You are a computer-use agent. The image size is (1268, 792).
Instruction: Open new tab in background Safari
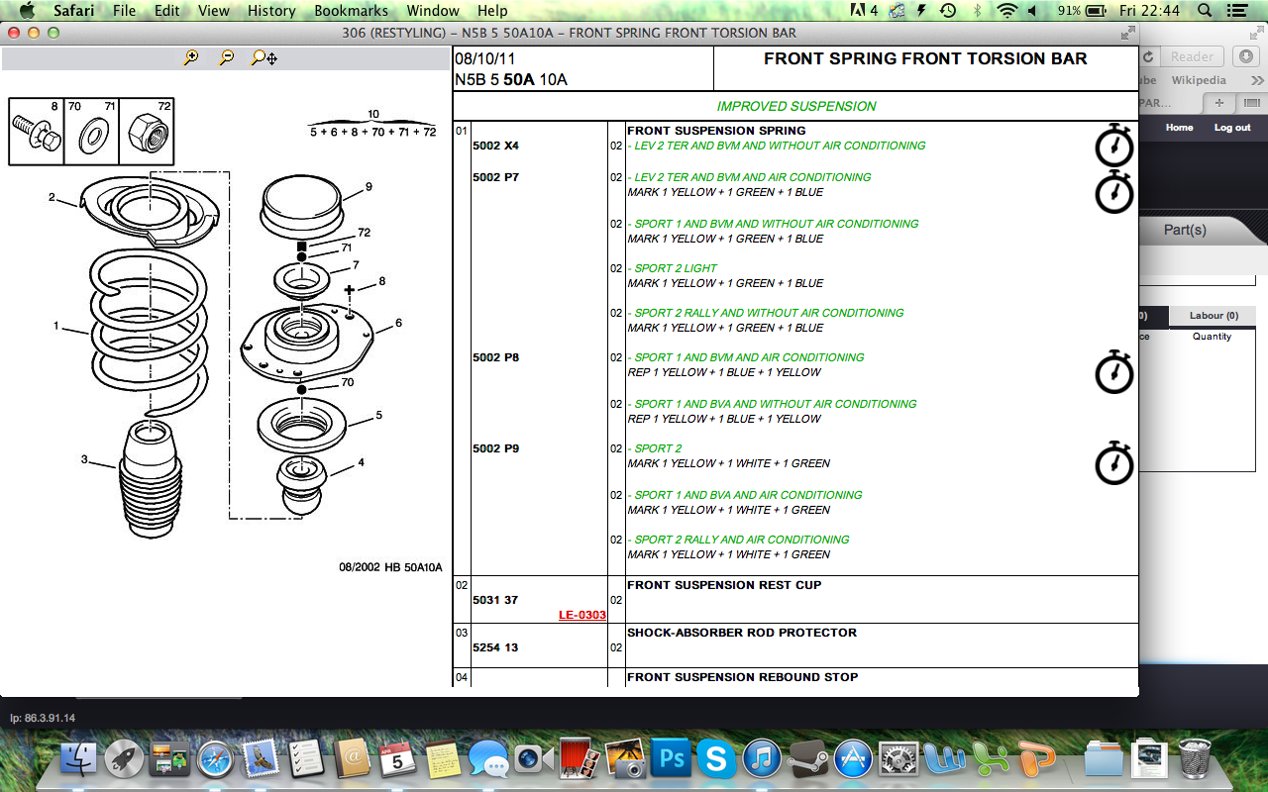pyautogui.click(x=1218, y=103)
